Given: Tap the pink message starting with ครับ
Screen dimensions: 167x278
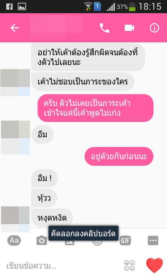Looking at the screenshot, I should 95,108.
